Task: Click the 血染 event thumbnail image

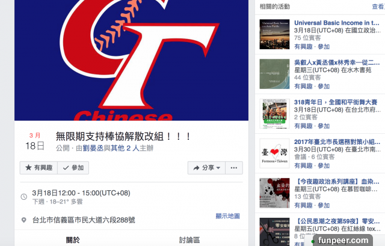Action: 274,193
